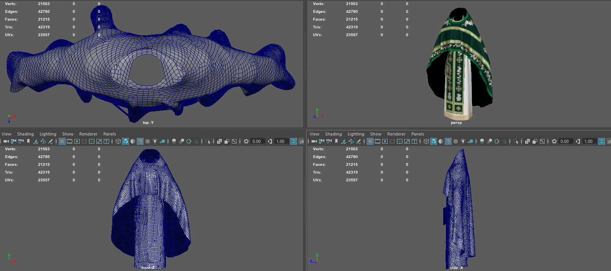Select Wireframe shading in front panel toolbar
This screenshot has height=271, width=611.
pyautogui.click(x=118, y=141)
